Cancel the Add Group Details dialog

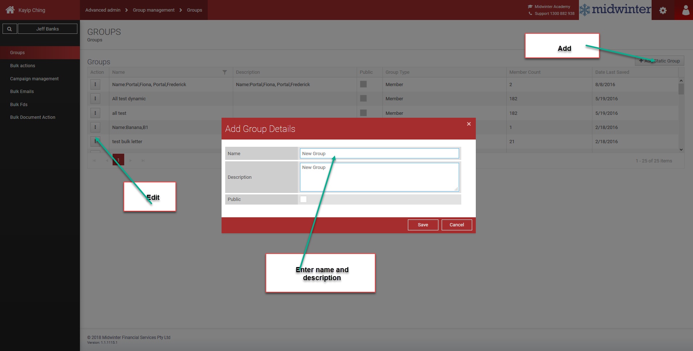[457, 225]
